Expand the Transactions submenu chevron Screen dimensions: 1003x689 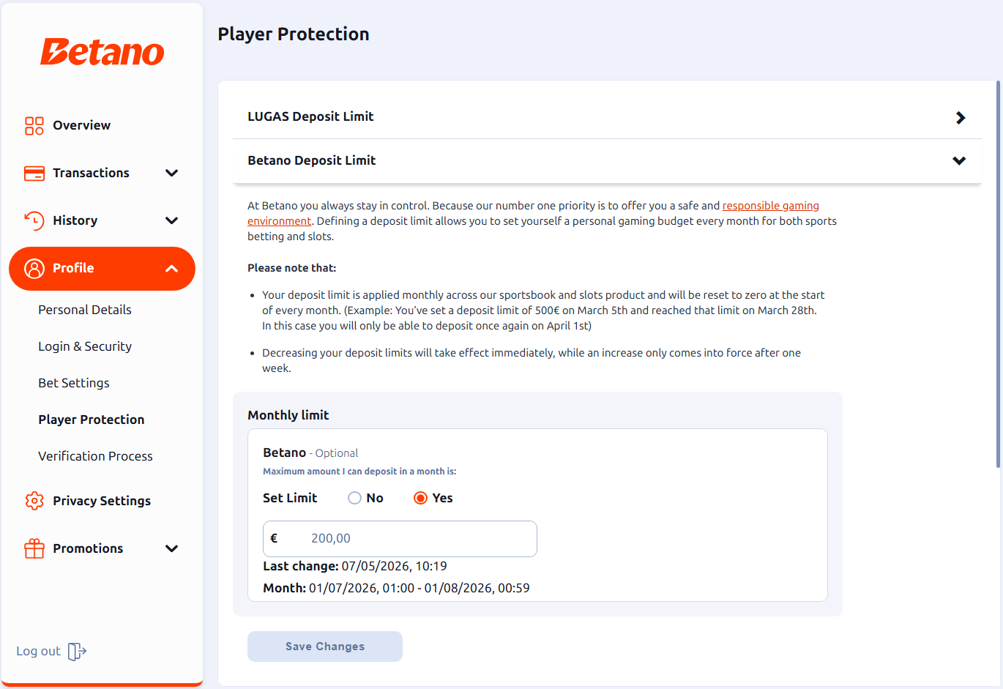click(x=172, y=174)
